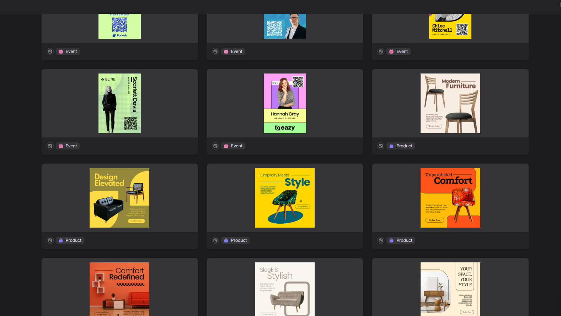The image size is (561, 316).
Task: Select the Event tag below the man-with-glasses card
Action: click(233, 51)
